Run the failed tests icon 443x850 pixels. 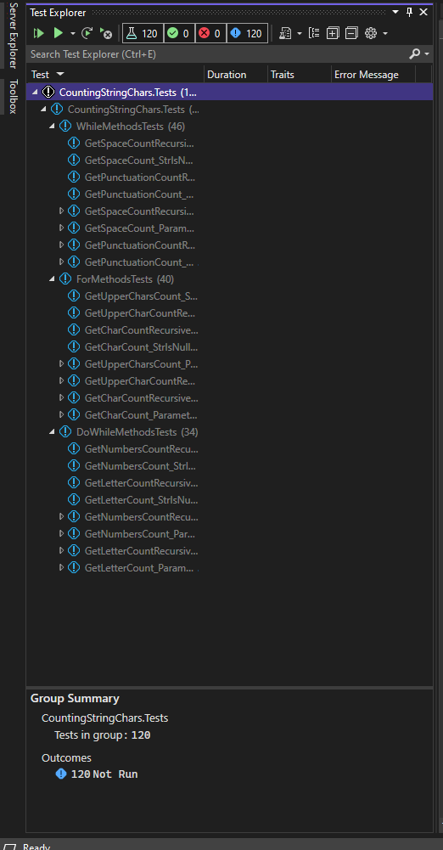(x=105, y=34)
